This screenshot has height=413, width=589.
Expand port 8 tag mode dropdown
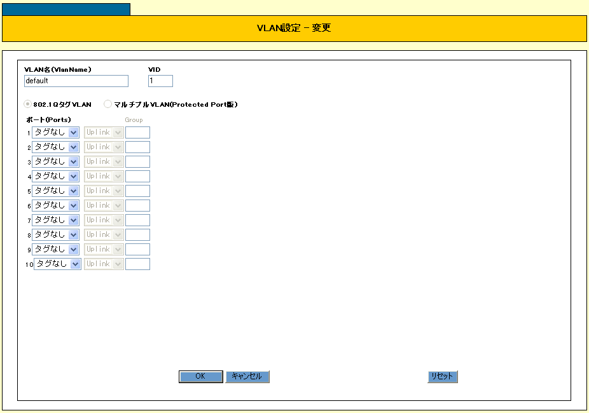(55, 234)
